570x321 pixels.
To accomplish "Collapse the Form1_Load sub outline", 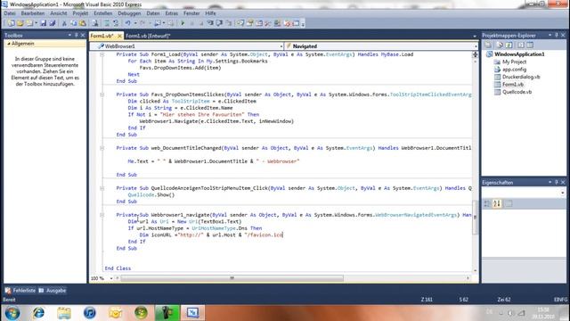I will point(102,54).
